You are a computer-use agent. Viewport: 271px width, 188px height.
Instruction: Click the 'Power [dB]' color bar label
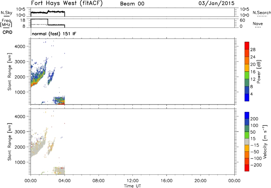coord(258,72)
